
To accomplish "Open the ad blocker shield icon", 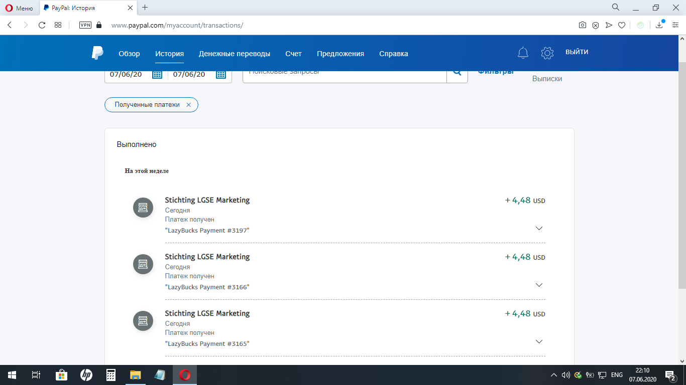I will (x=596, y=25).
